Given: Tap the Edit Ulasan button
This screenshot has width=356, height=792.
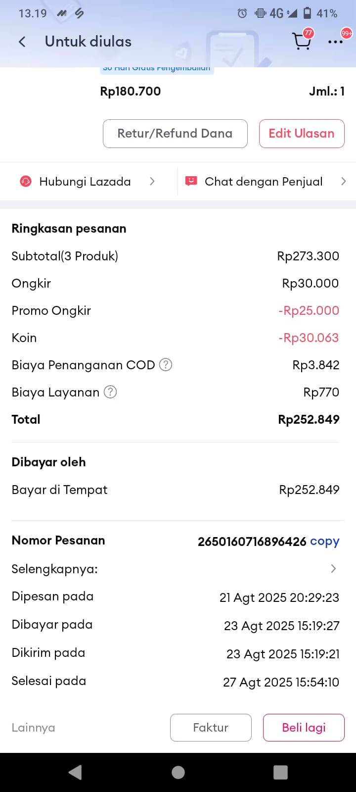Looking at the screenshot, I should tap(302, 134).
